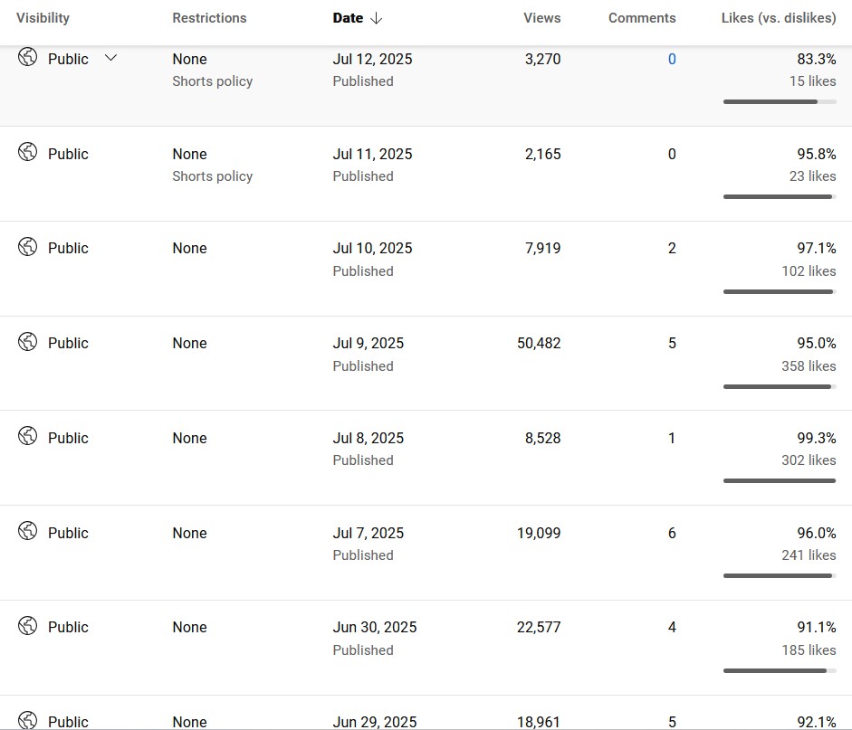Sort by Views column header
The image size is (852, 730).
(541, 18)
